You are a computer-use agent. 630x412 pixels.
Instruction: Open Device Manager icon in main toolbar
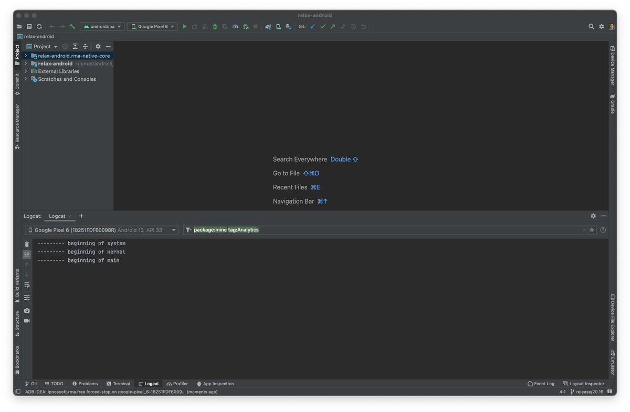[278, 26]
